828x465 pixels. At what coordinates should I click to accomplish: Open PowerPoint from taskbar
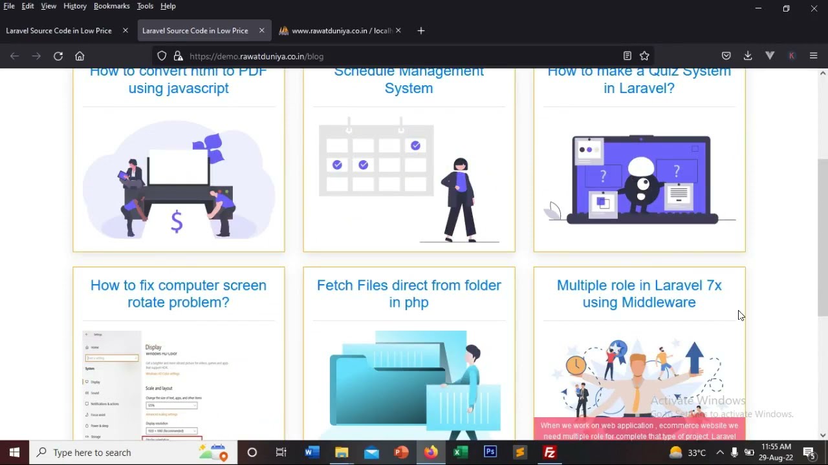pos(401,452)
